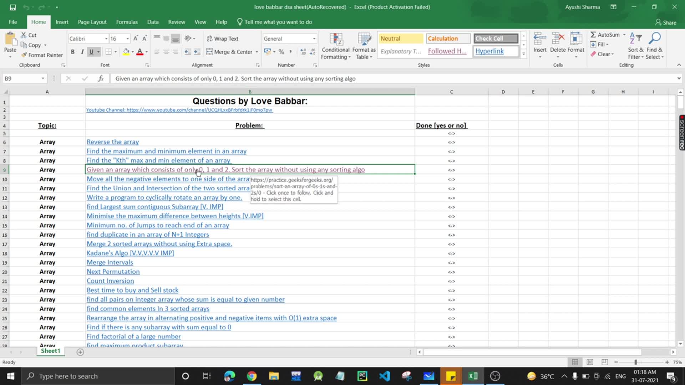Click the Save icon in title bar
Screen dimensions: 685x385
point(12,7)
